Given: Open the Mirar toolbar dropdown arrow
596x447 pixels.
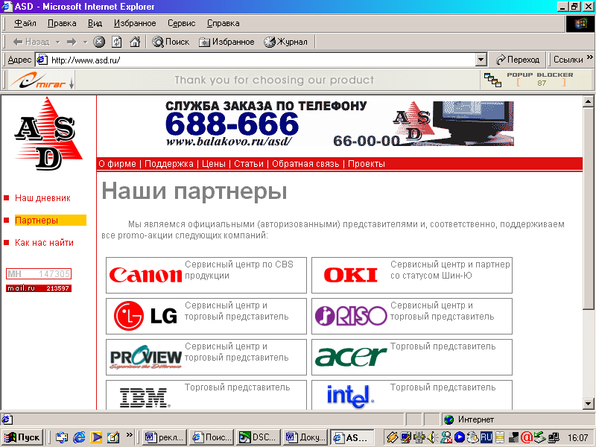Looking at the screenshot, I should pyautogui.click(x=72, y=83).
